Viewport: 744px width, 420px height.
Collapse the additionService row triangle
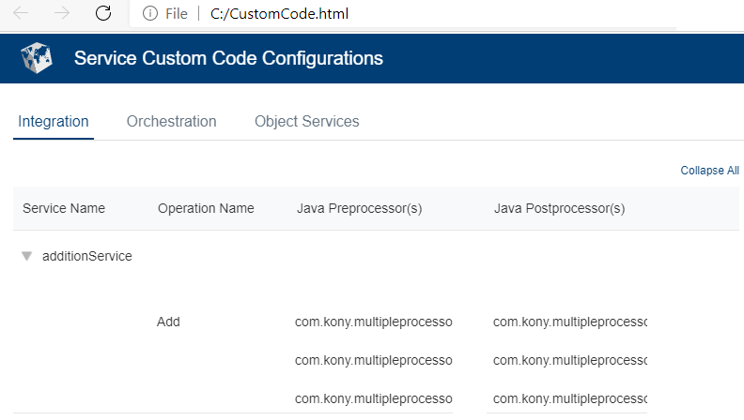pos(27,256)
